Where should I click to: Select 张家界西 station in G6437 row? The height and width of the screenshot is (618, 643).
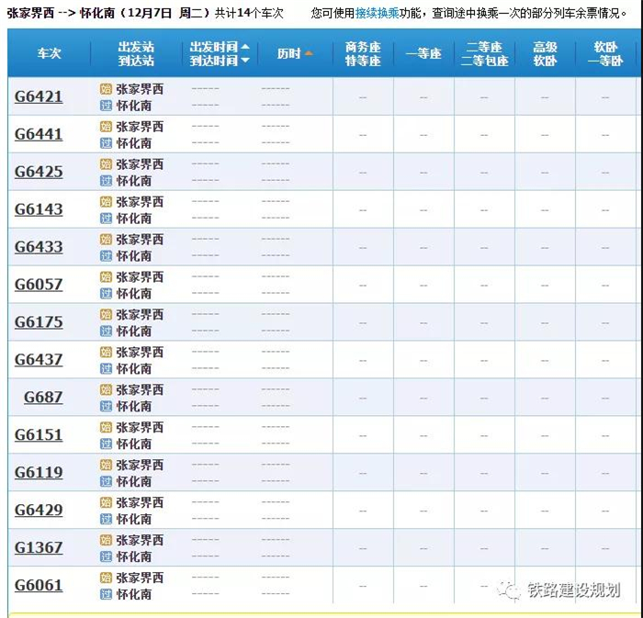pos(140,352)
